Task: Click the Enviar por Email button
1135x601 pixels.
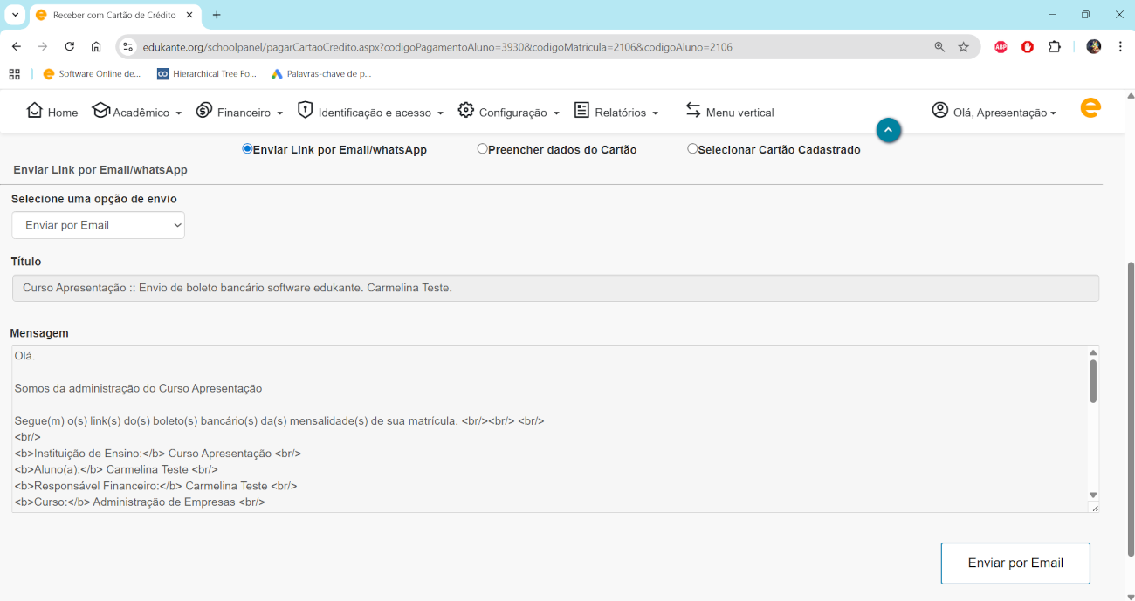Action: (1015, 563)
